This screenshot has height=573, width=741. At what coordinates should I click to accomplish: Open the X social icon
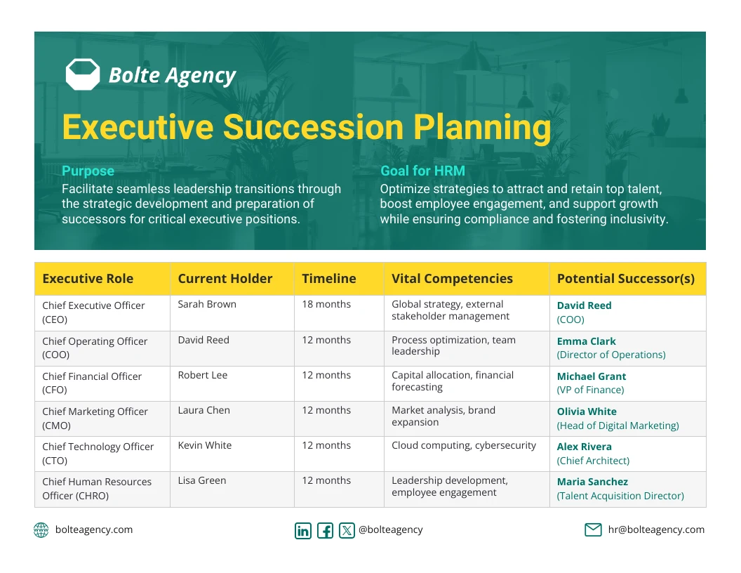(x=347, y=530)
